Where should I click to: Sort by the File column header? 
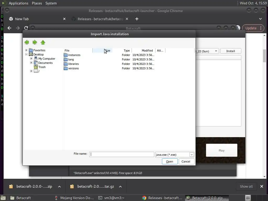click(78, 51)
